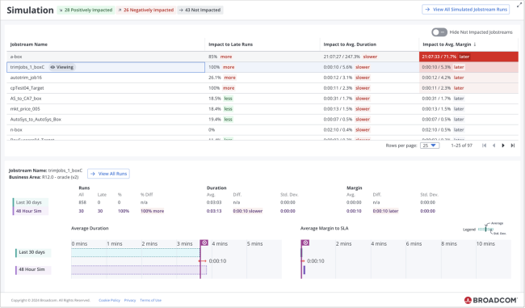Click the Viewing eye badge on trimJobs_1_boxC
The image size is (525, 308).
(62, 67)
